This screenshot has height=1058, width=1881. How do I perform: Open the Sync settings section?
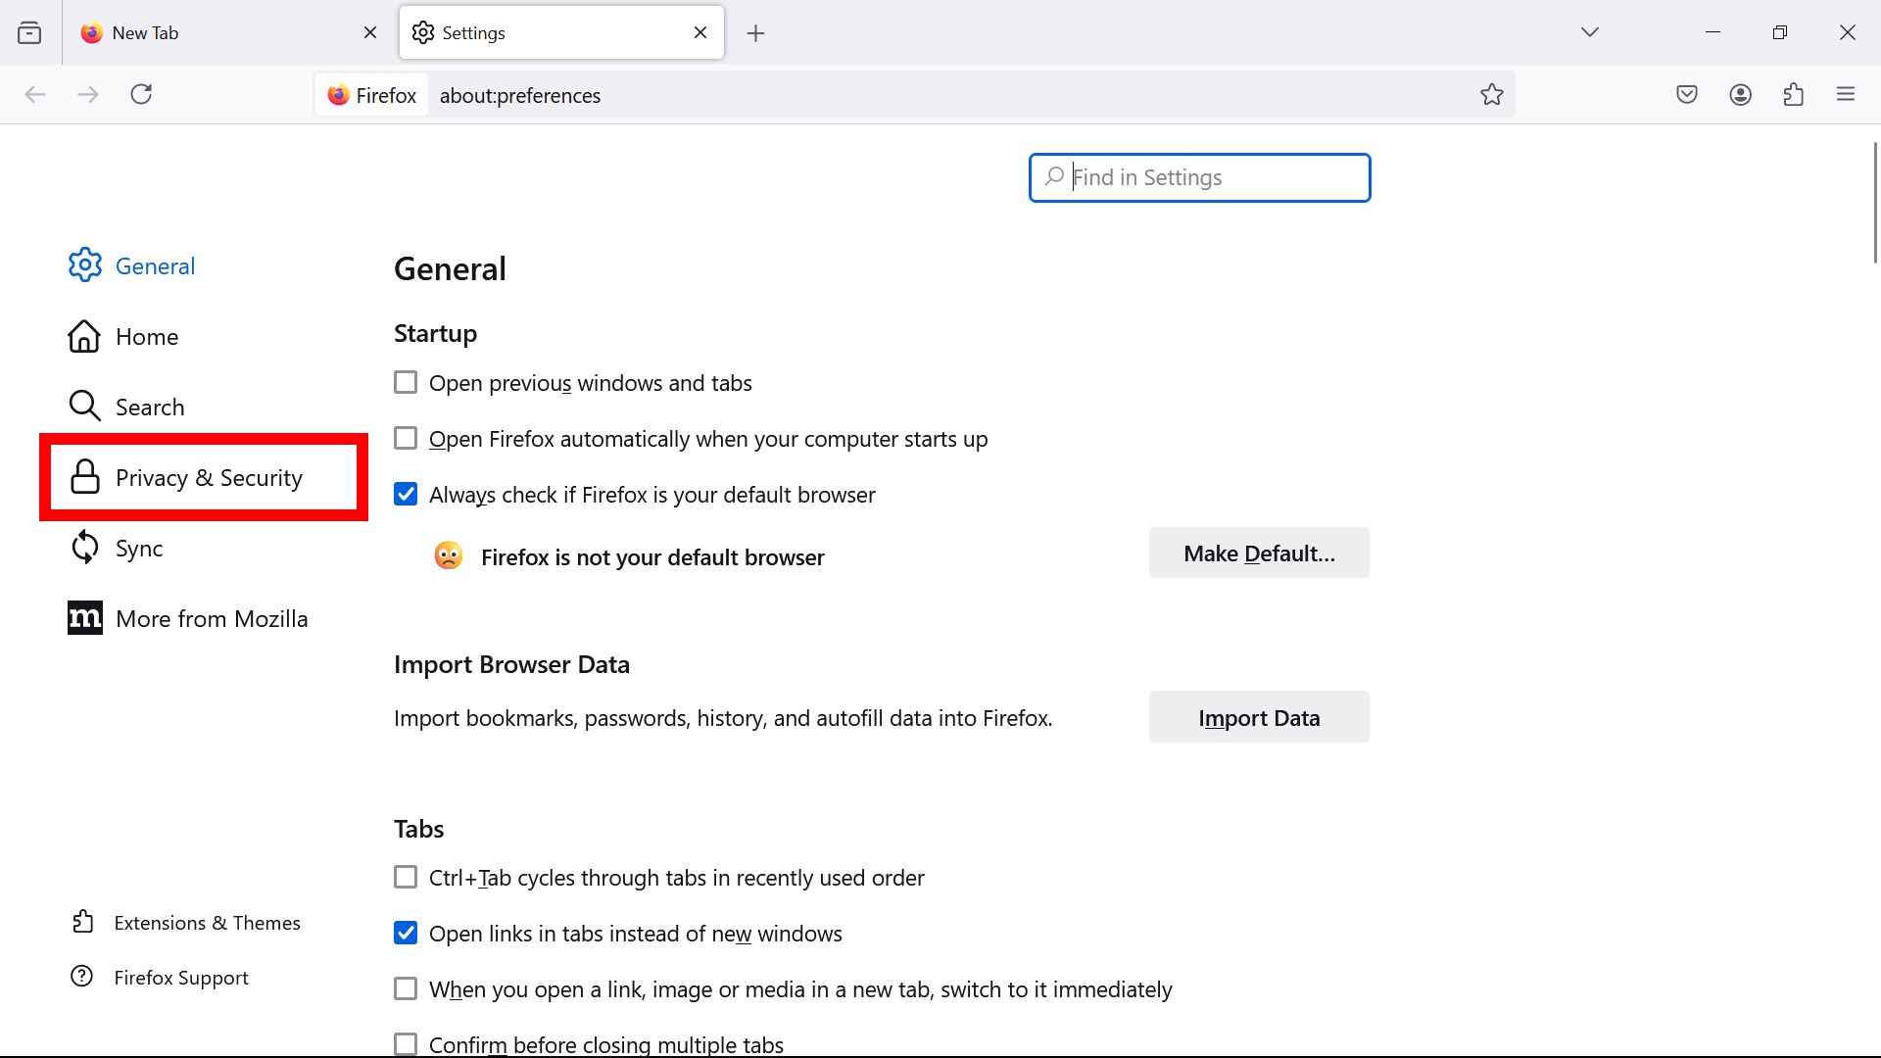pyautogui.click(x=138, y=548)
